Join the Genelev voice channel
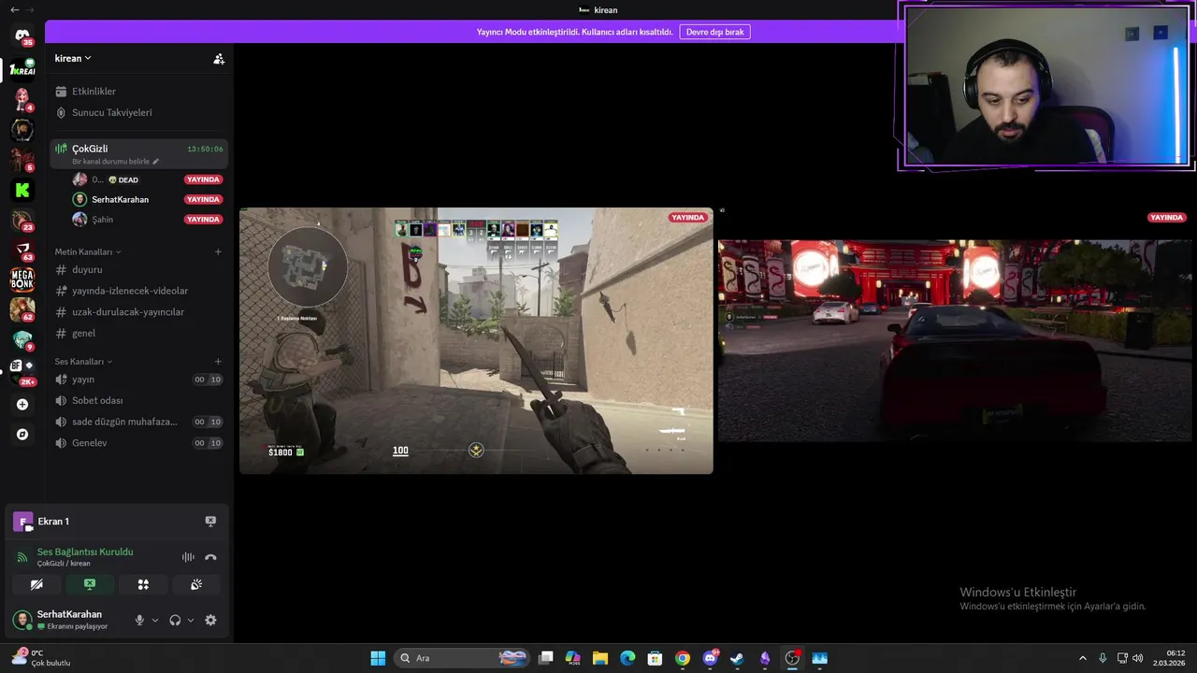This screenshot has height=673, width=1197. click(x=138, y=443)
